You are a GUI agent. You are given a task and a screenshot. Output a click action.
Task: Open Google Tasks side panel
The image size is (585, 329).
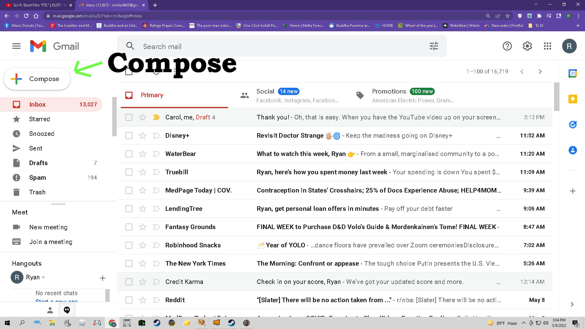pos(573,124)
